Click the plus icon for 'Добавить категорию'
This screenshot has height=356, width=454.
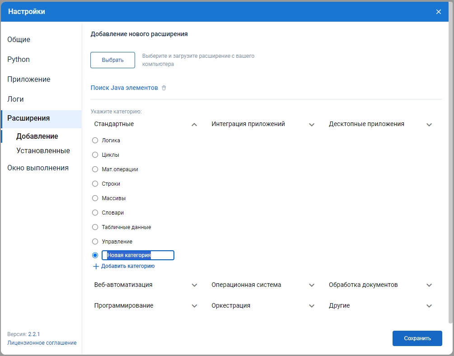tap(96, 267)
